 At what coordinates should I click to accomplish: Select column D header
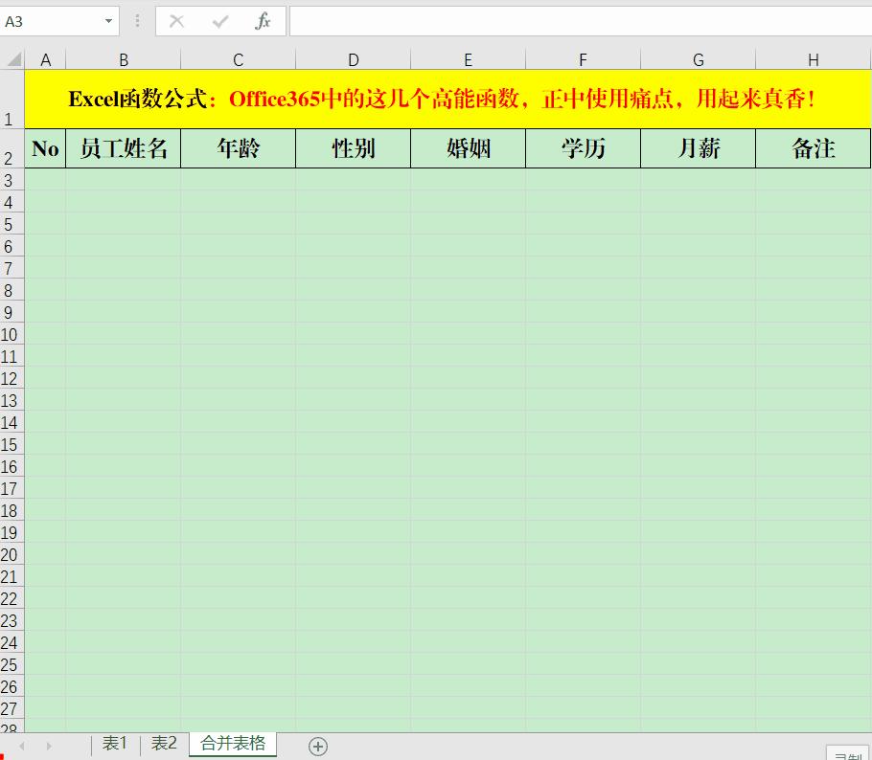click(354, 59)
